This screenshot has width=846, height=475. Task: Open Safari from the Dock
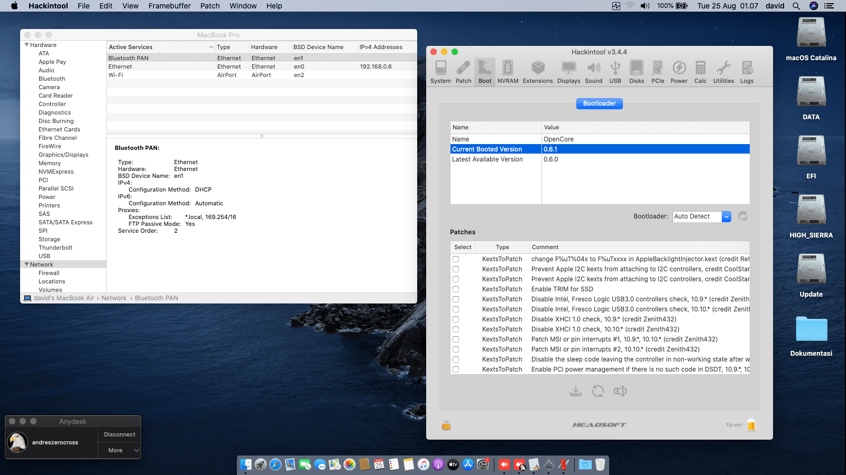[275, 464]
